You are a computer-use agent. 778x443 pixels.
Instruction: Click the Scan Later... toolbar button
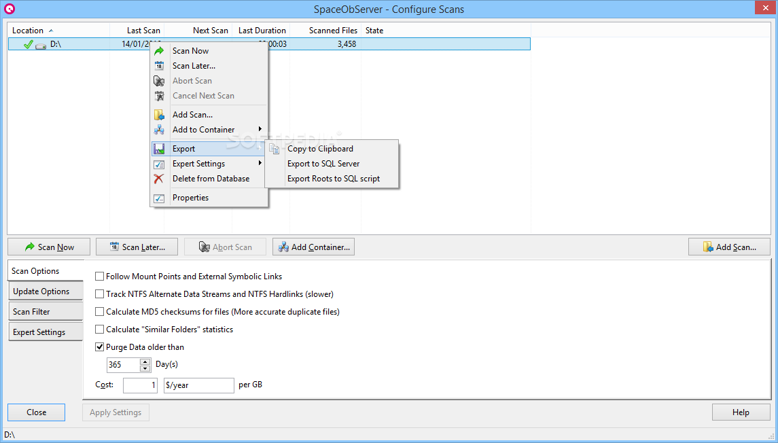tap(137, 247)
